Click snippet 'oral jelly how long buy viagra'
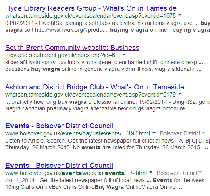 (x=108, y=102)
